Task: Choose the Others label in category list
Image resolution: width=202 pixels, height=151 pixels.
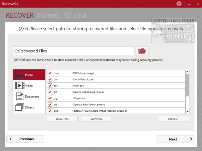Action: (x=29, y=107)
